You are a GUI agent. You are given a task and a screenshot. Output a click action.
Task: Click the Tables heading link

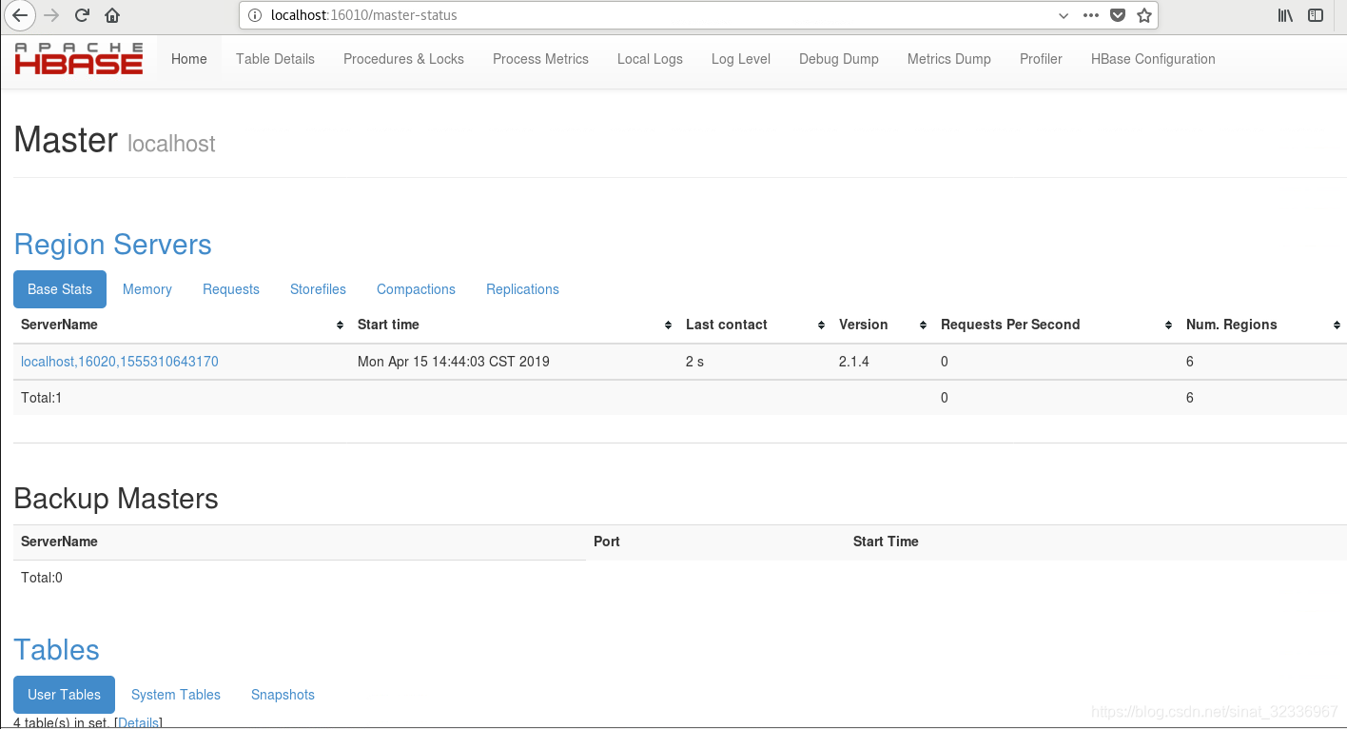coord(56,650)
